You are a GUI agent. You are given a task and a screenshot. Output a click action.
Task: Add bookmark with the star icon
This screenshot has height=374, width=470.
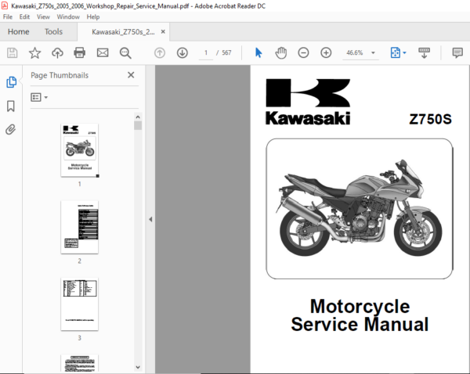34,53
